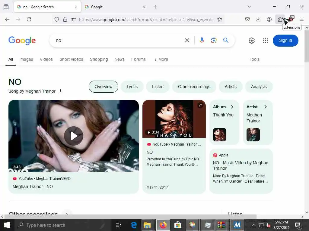Open the Firefox hamburger application menu

(x=302, y=19)
